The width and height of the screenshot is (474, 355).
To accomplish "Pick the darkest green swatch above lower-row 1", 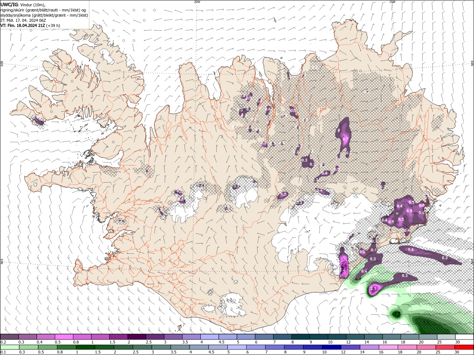I will click(86, 347).
